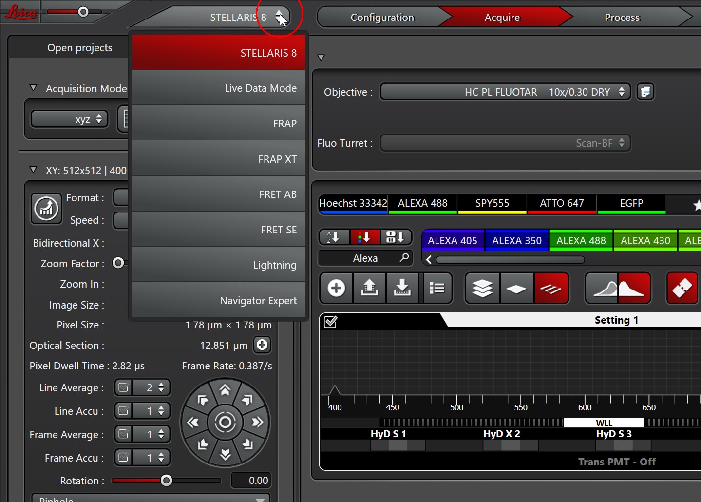Click the load settings upward-arrow icon

coord(369,288)
